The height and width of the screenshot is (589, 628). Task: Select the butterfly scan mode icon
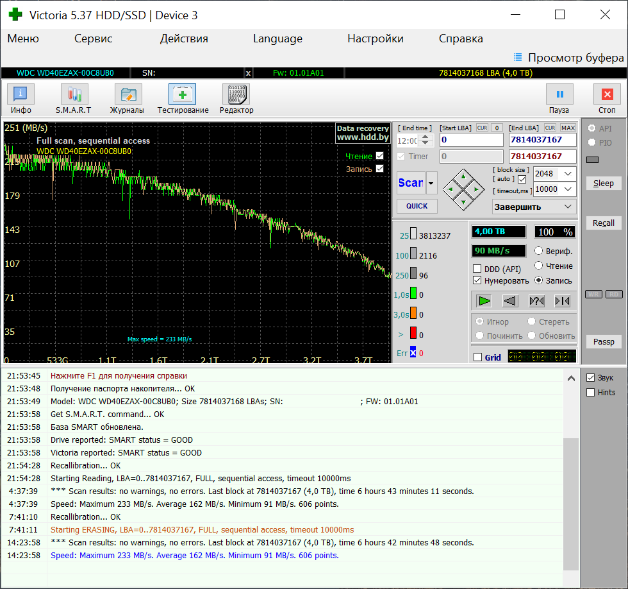[563, 300]
